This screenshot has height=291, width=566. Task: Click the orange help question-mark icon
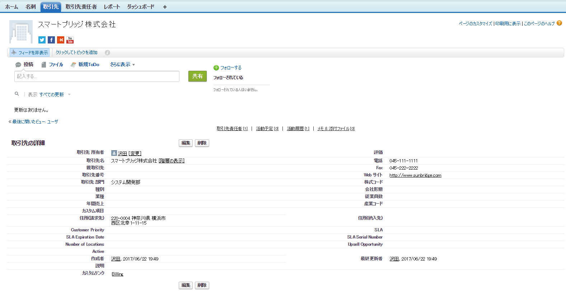[559, 23]
